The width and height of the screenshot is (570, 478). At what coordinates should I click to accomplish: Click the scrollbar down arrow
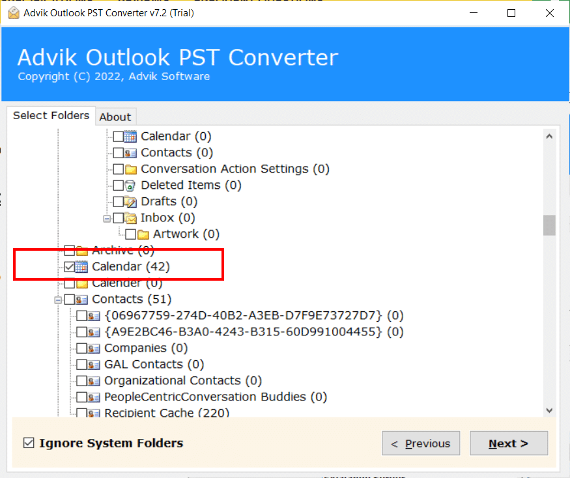pos(549,410)
